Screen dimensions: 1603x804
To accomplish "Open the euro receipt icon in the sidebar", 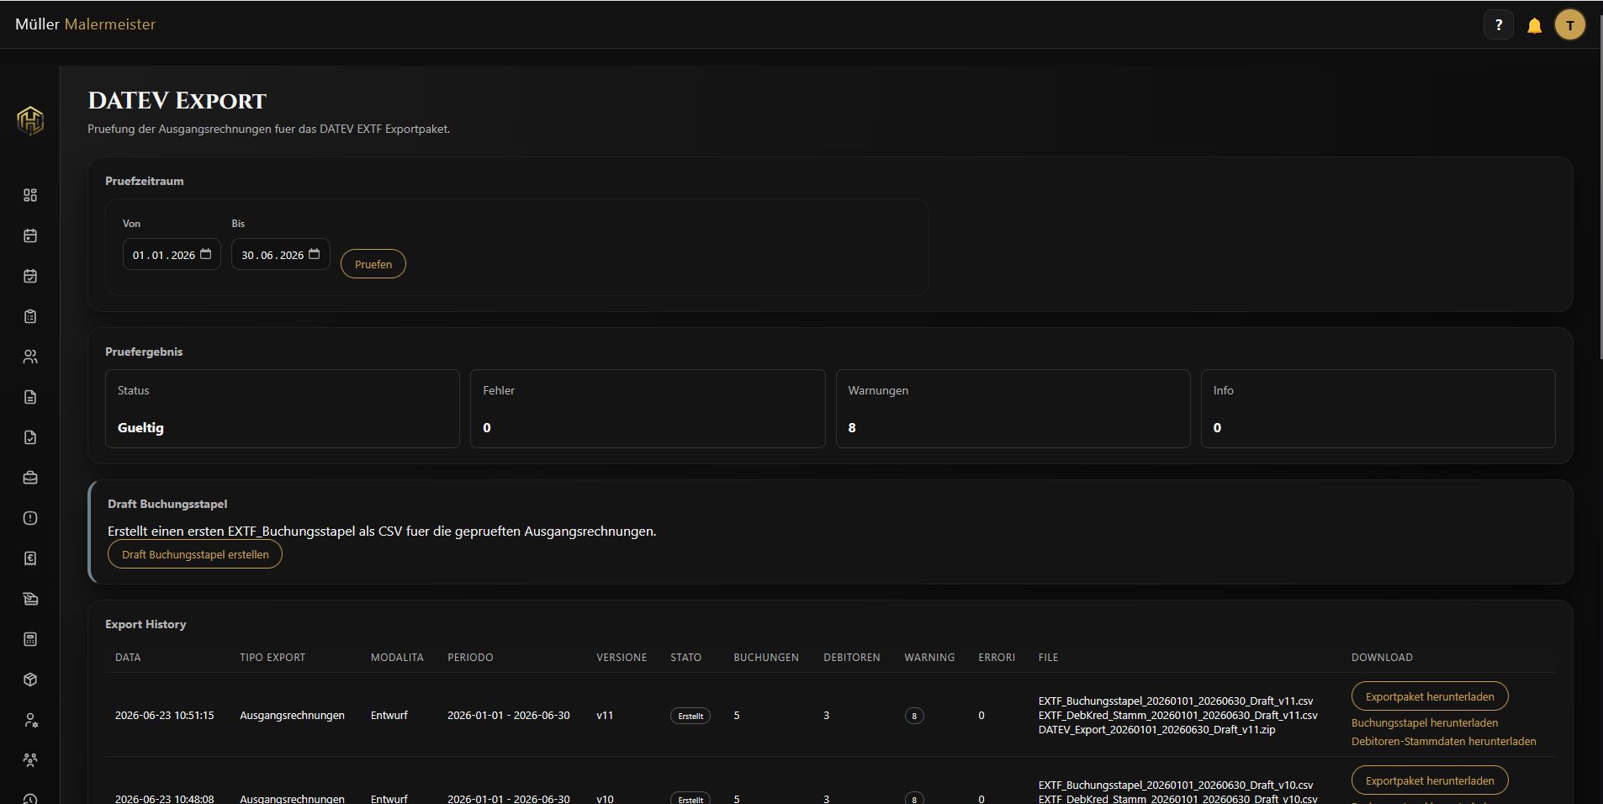I will click(30, 558).
